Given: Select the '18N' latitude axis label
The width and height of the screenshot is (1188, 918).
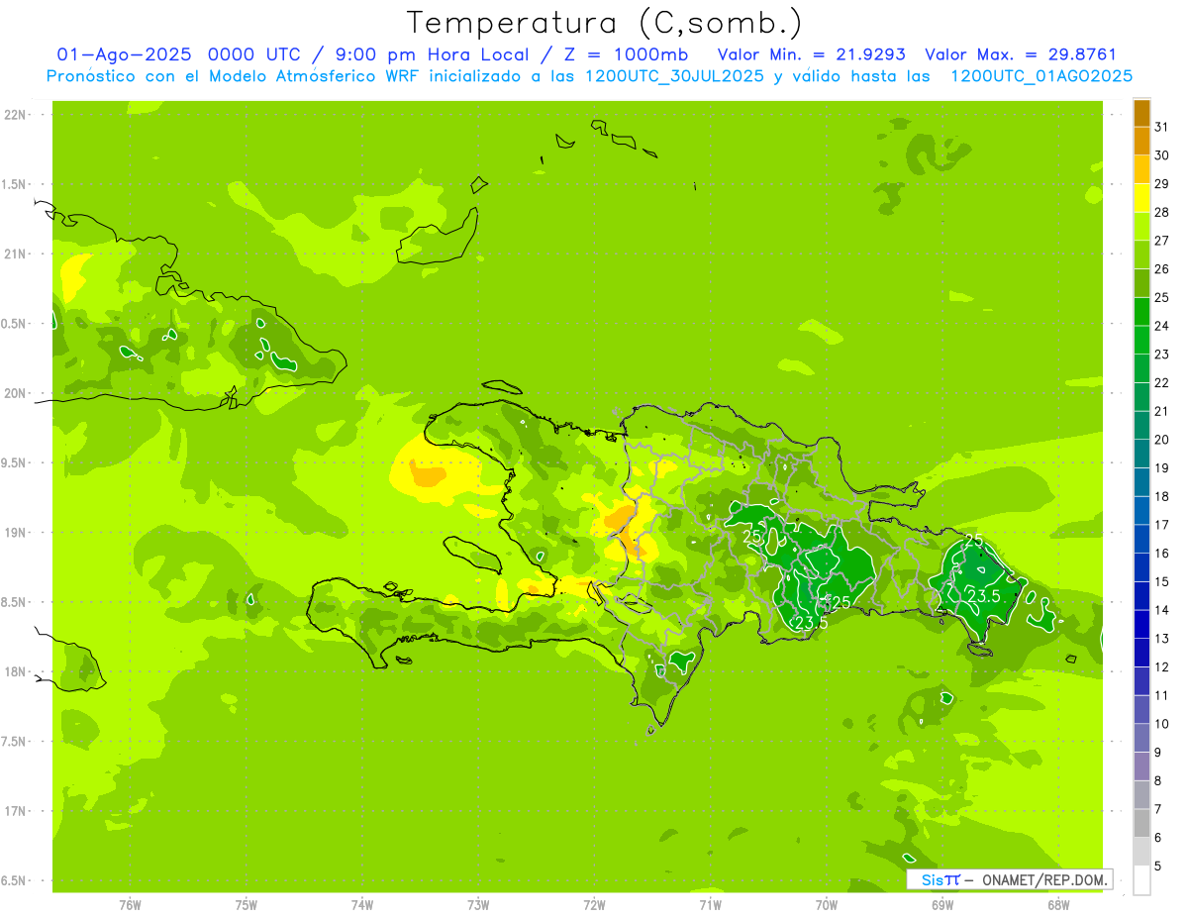Looking at the screenshot, I should [x=17, y=671].
